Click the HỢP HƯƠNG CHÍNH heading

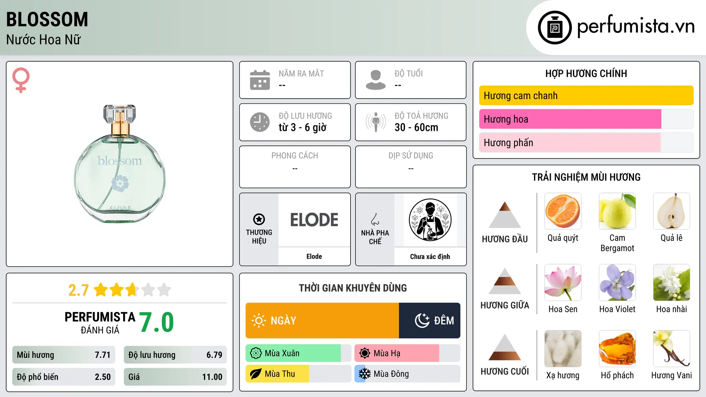click(x=586, y=73)
